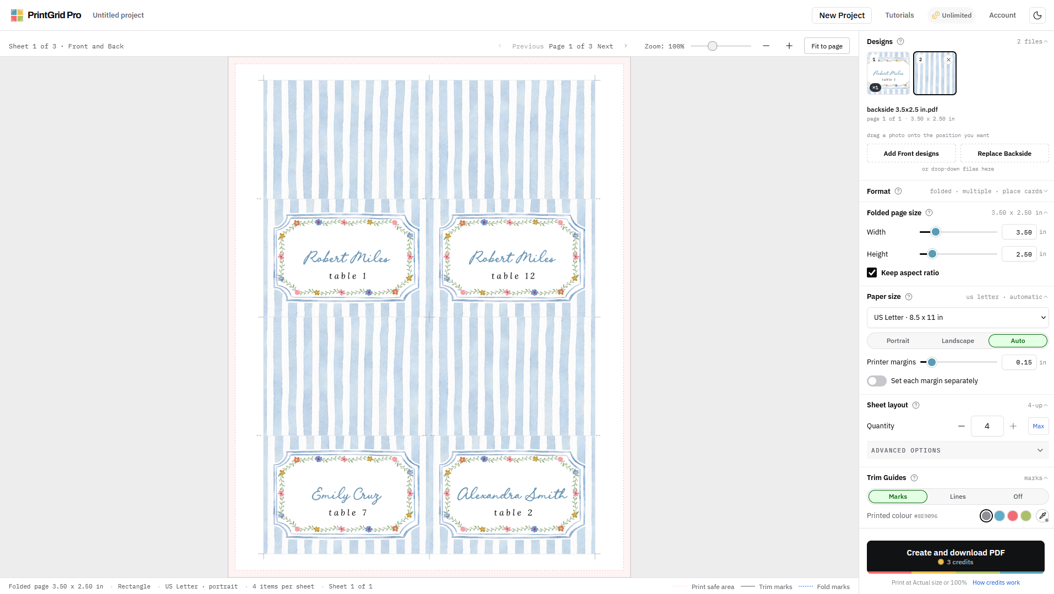This screenshot has height=594, width=1054.
Task: Select design thumbnail 1 Robert Miles
Action: [x=888, y=73]
